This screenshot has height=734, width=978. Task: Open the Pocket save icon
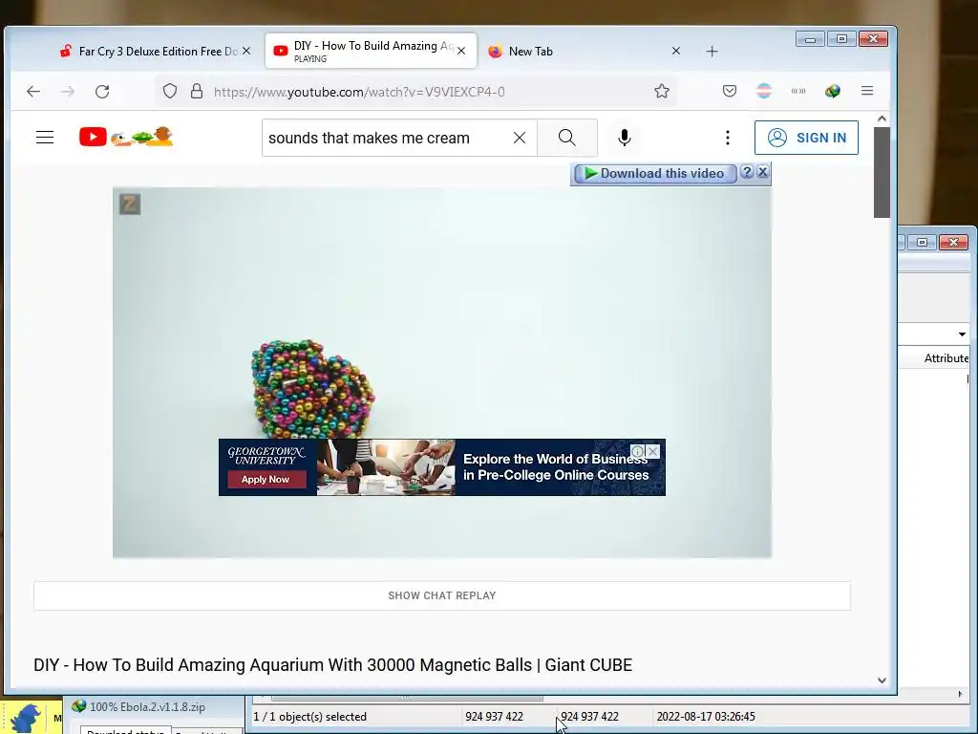point(729,91)
